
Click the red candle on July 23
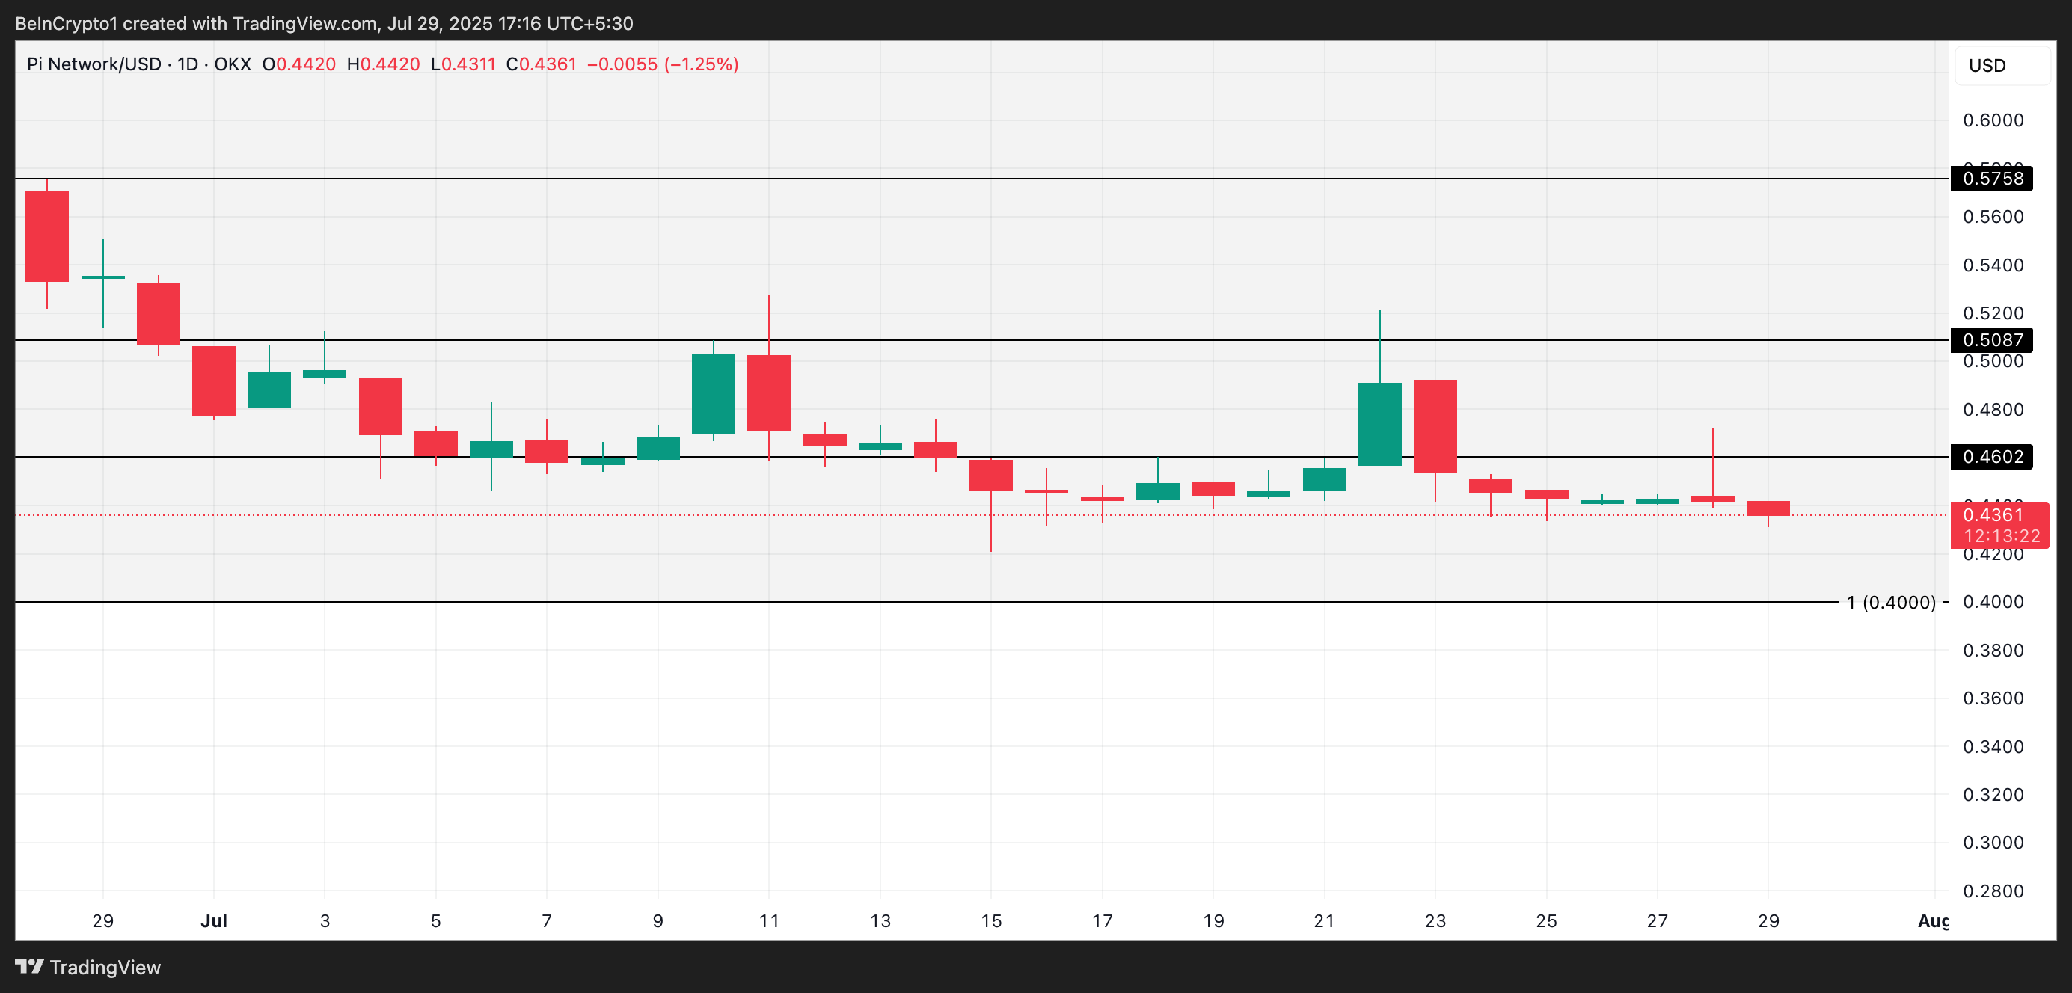(x=1435, y=426)
